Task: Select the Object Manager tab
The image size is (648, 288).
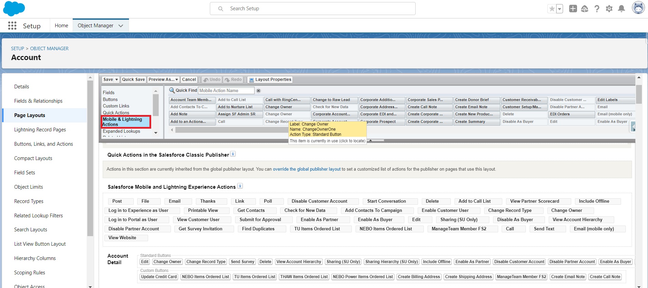Action: 96,26
